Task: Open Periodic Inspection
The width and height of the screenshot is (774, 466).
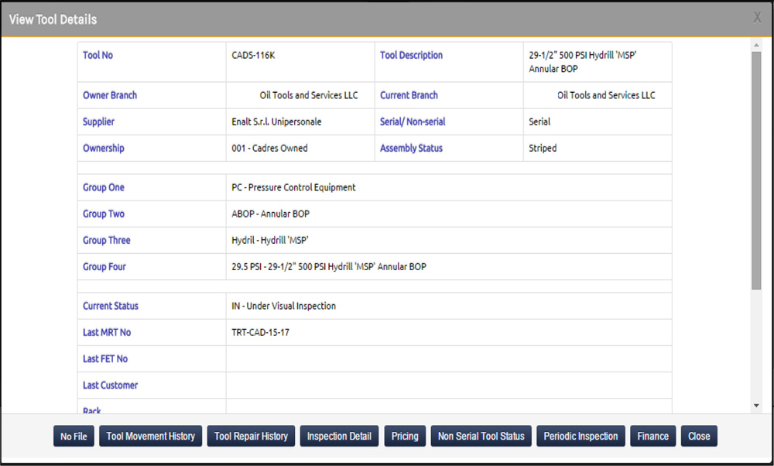Action: point(580,436)
